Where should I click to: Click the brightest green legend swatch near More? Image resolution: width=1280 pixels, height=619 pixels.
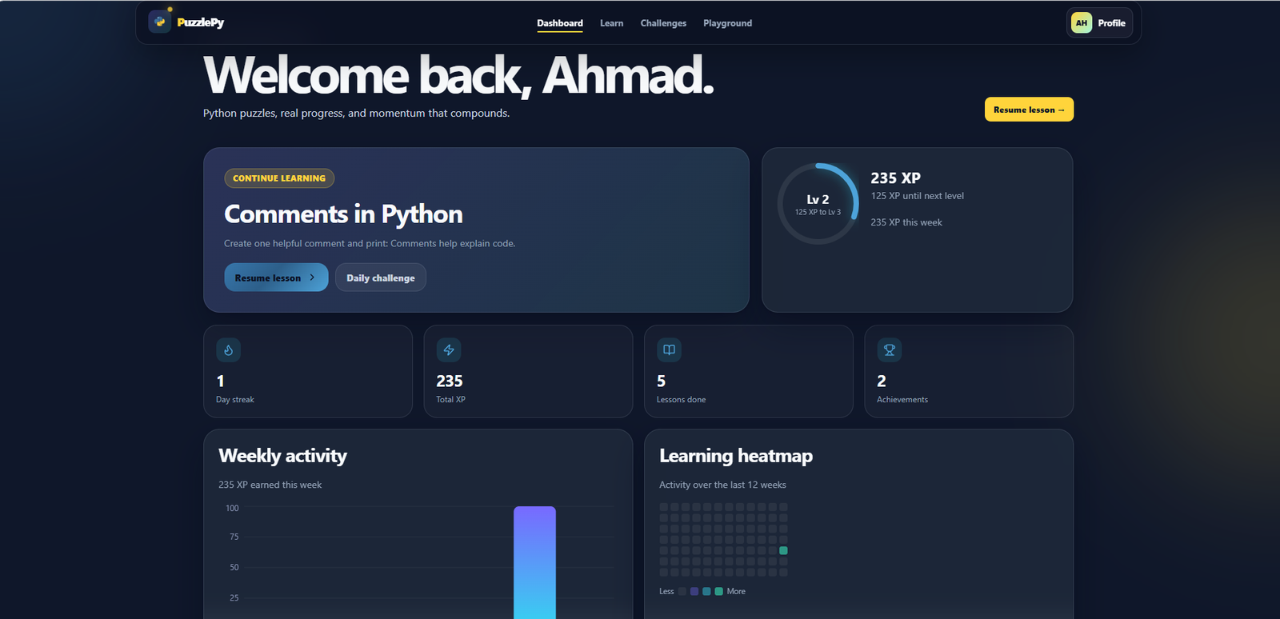coord(718,591)
